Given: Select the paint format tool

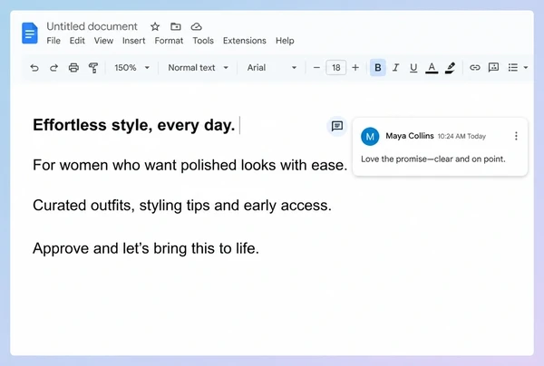Looking at the screenshot, I should (93, 68).
